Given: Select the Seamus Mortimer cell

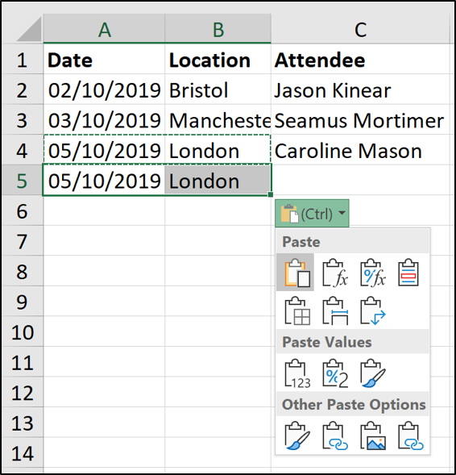Looking at the screenshot, I should (360, 120).
